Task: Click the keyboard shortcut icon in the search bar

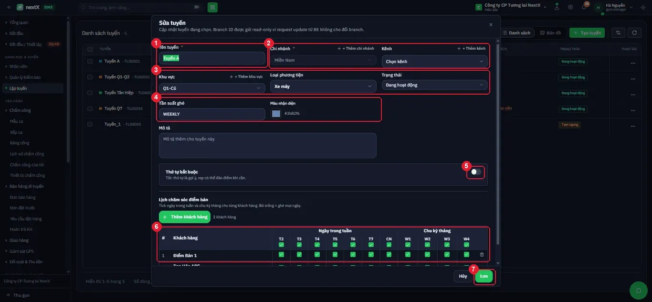Action: (x=197, y=7)
